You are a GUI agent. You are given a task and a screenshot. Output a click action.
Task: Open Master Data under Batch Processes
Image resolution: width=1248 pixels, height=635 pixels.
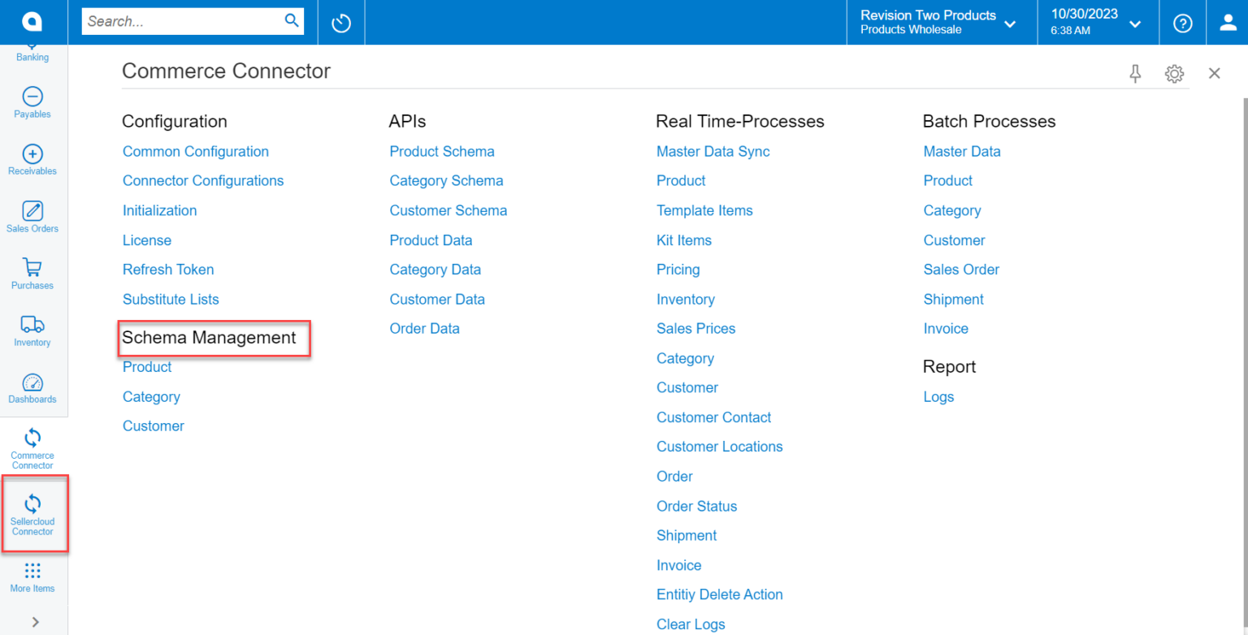pyautogui.click(x=962, y=152)
